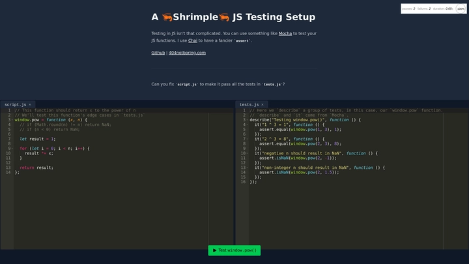Collapse the "2 ^ 3 = 8" test fold arrow
Viewport: 469px width, 264px height.
(x=247, y=139)
